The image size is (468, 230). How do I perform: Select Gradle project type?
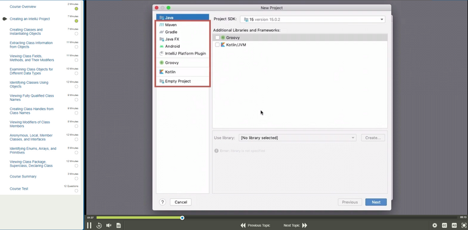[182, 32]
